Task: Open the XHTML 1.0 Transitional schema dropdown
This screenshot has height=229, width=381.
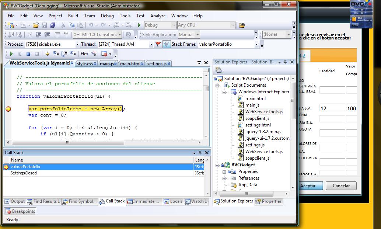Action: pyautogui.click(x=119, y=35)
